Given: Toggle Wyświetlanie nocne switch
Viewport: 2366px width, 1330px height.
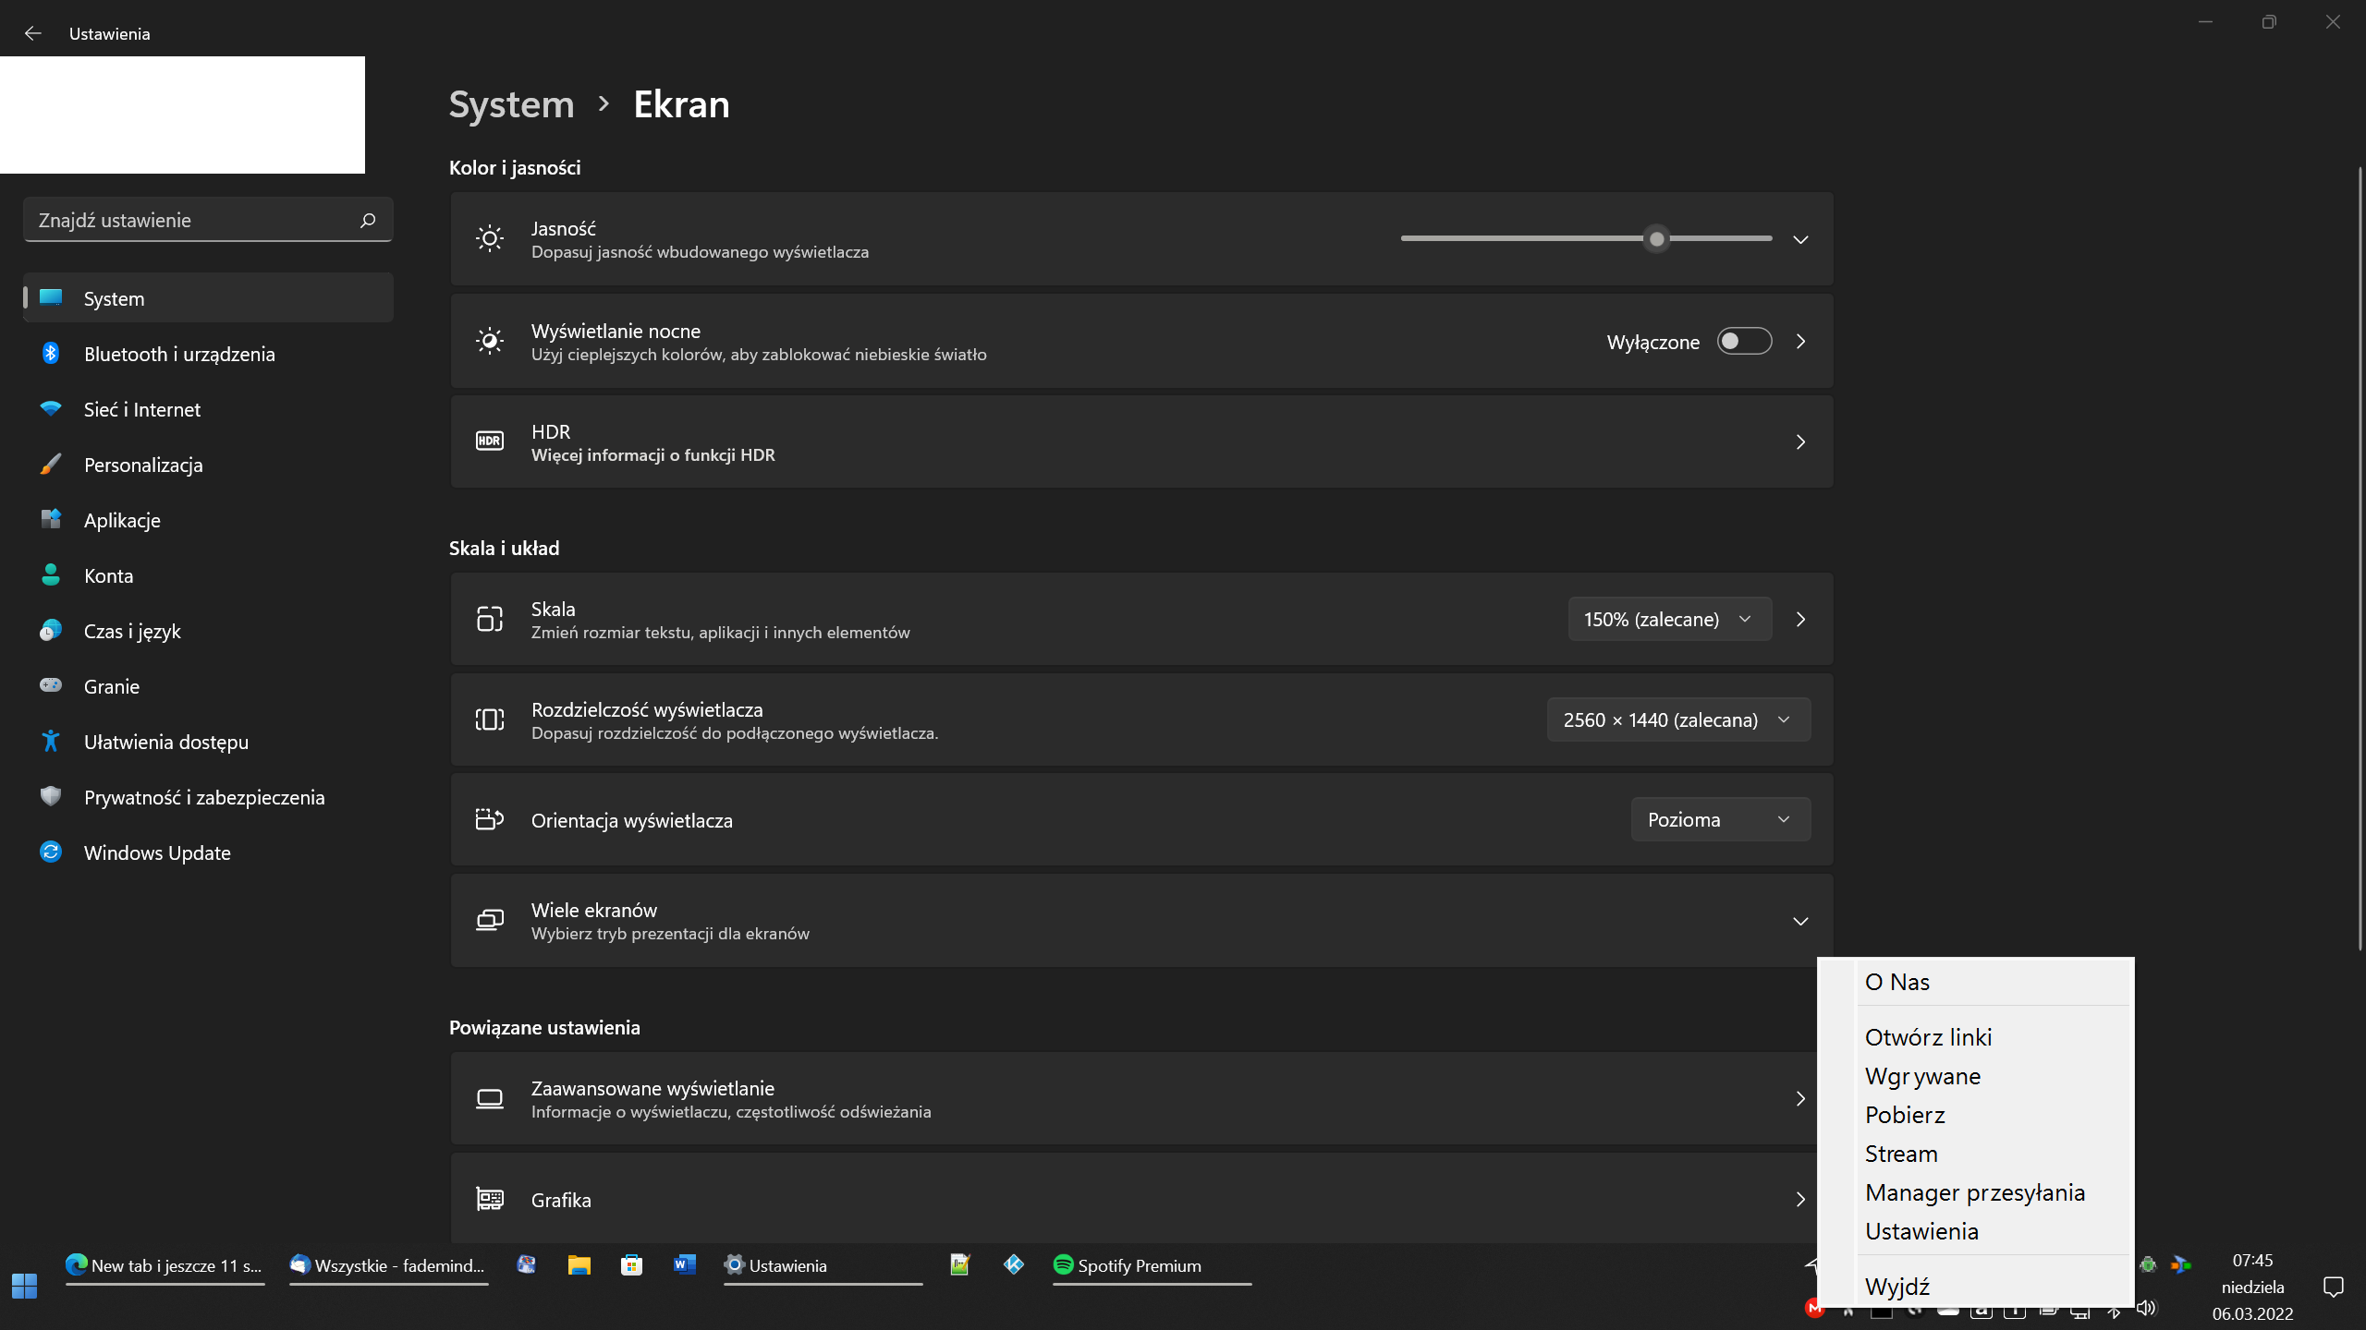Looking at the screenshot, I should click(x=1743, y=342).
